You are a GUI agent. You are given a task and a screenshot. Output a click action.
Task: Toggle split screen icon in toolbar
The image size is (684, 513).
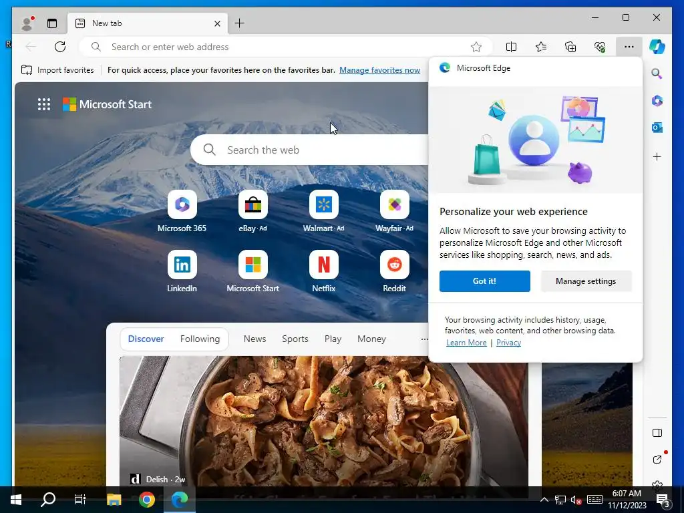511,47
